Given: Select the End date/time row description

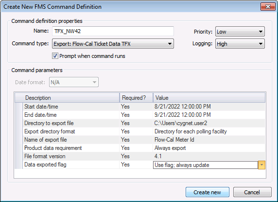Looking at the screenshot, I should pos(40,115).
